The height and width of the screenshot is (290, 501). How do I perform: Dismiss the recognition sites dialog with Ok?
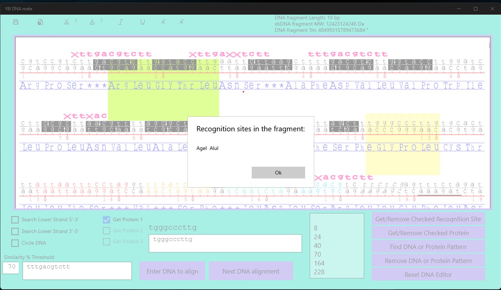(x=278, y=172)
